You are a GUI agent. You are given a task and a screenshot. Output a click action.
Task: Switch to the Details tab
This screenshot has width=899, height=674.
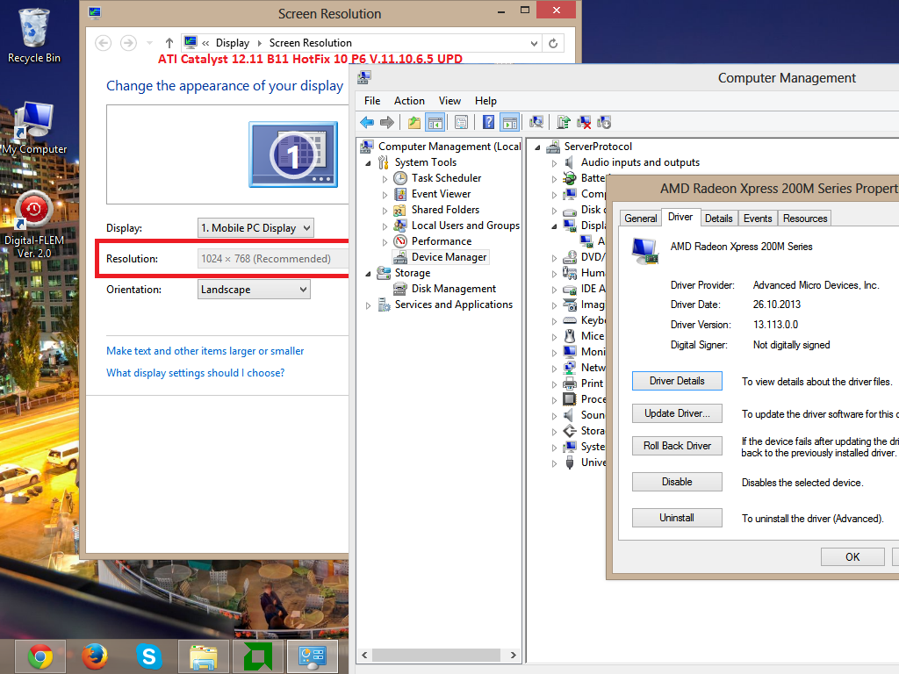coord(718,219)
